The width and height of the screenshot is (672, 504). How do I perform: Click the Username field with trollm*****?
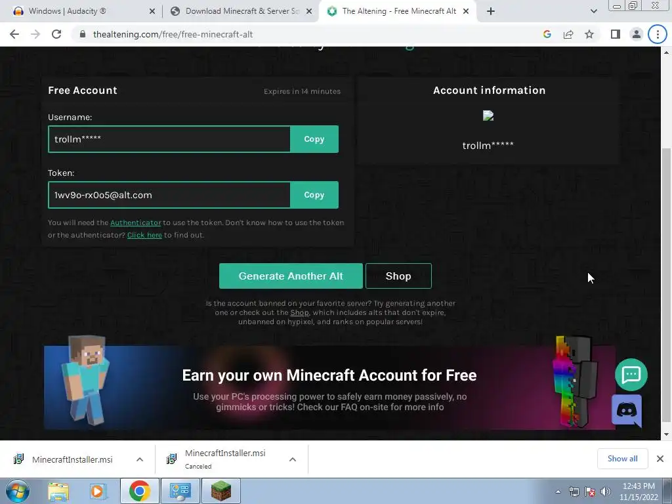click(169, 139)
